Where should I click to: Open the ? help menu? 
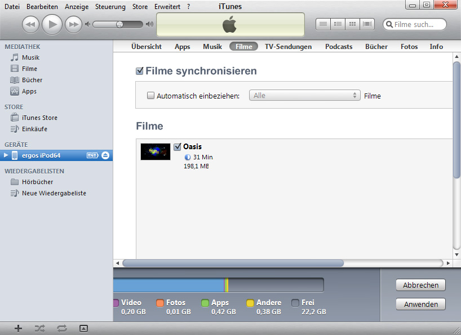[188, 6]
